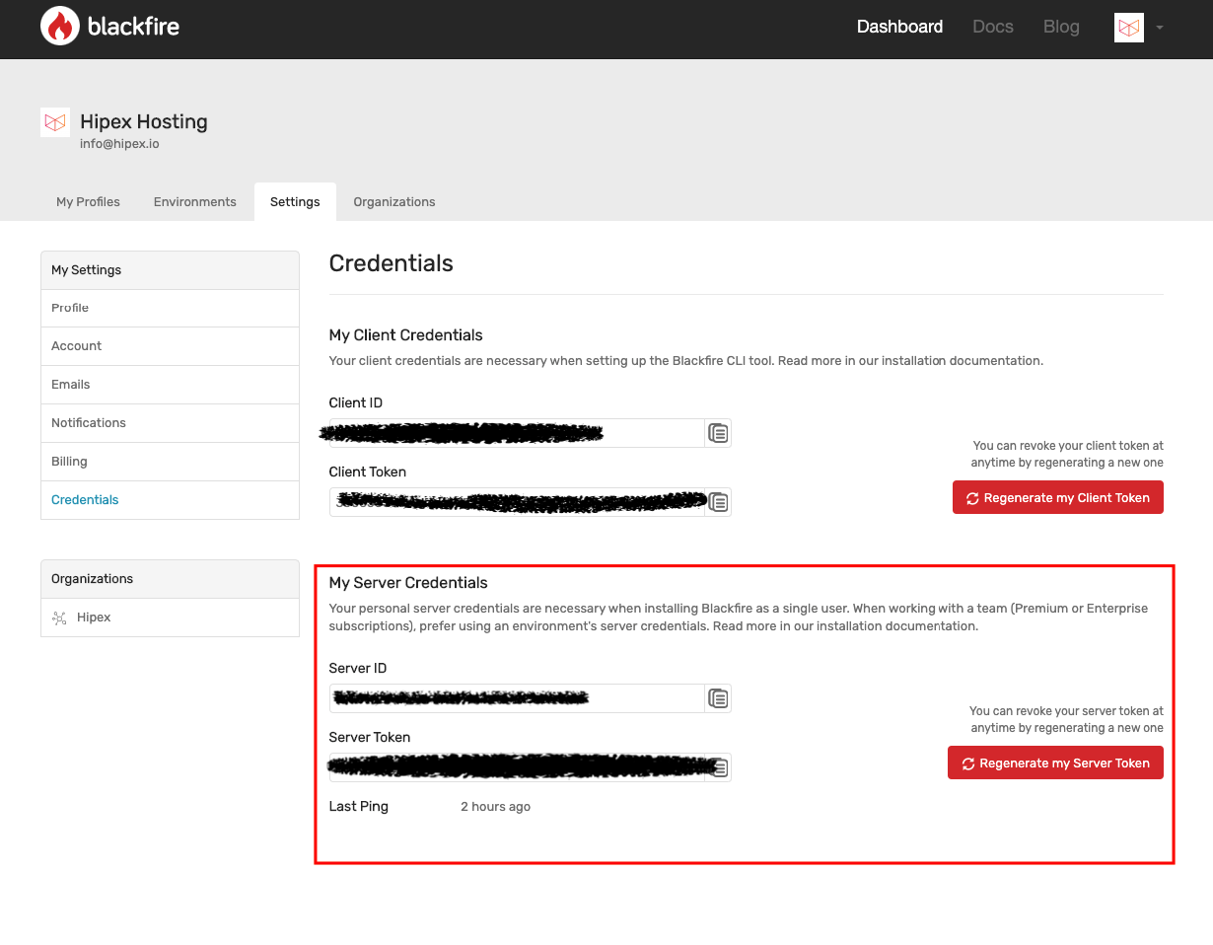Screen dimensions: 1213x945
Task: Click Regenerate my Server Token button
Action: tap(1055, 763)
